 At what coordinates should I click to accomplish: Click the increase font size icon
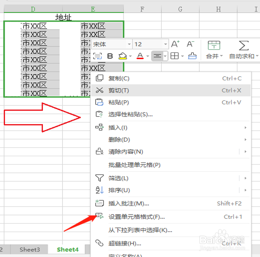175,44
